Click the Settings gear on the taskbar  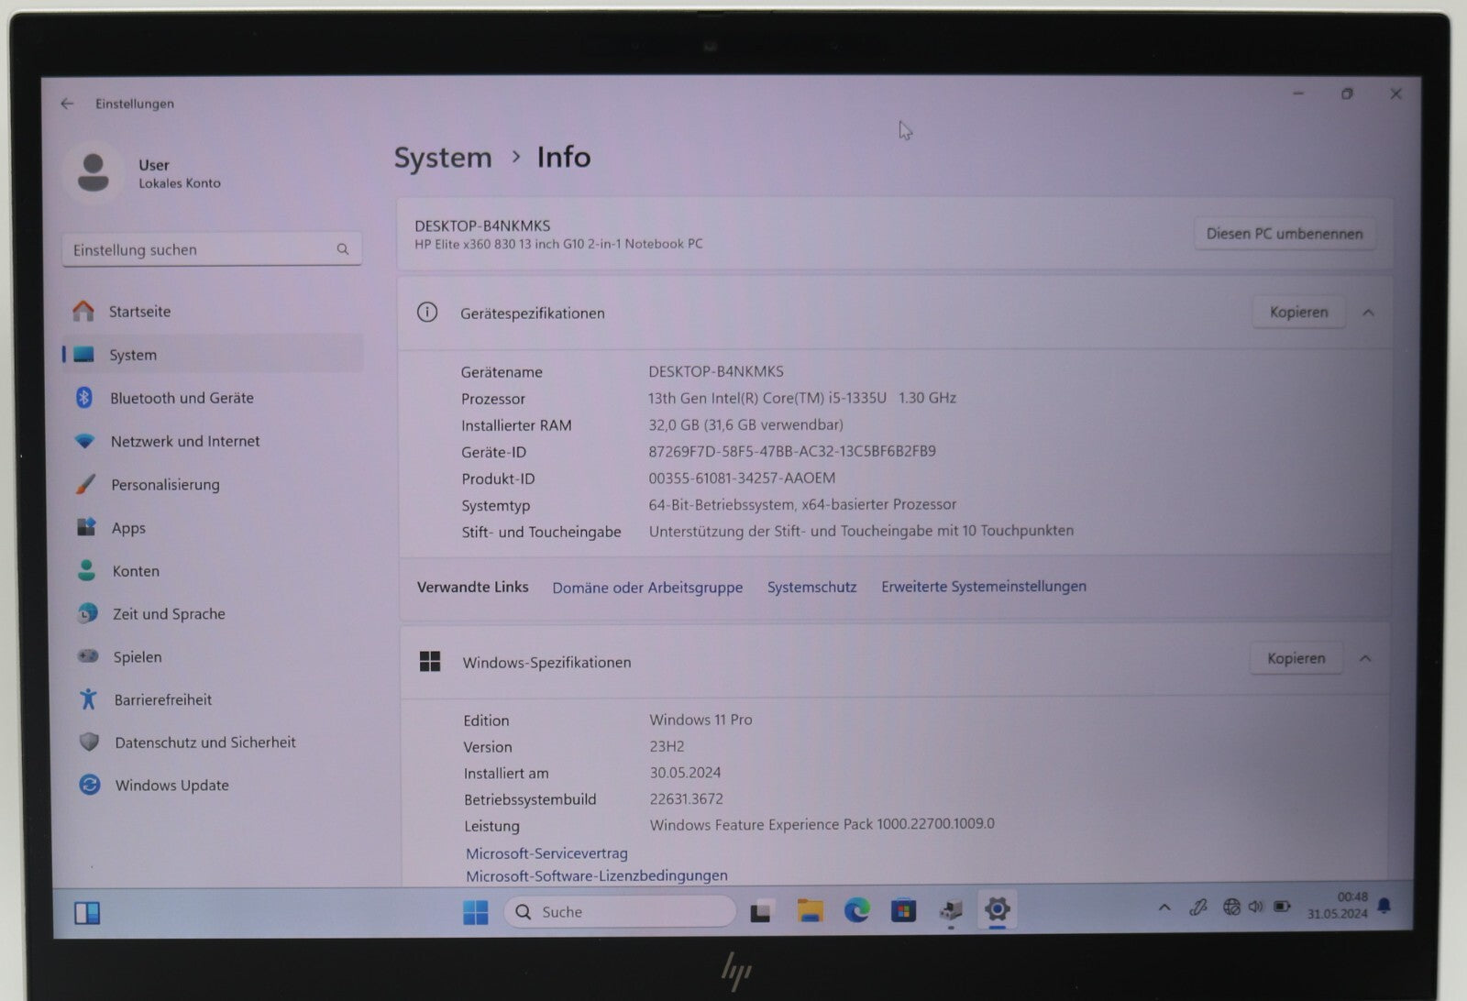(997, 908)
